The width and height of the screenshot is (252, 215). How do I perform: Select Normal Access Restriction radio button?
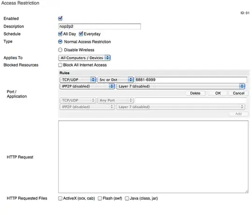point(60,42)
